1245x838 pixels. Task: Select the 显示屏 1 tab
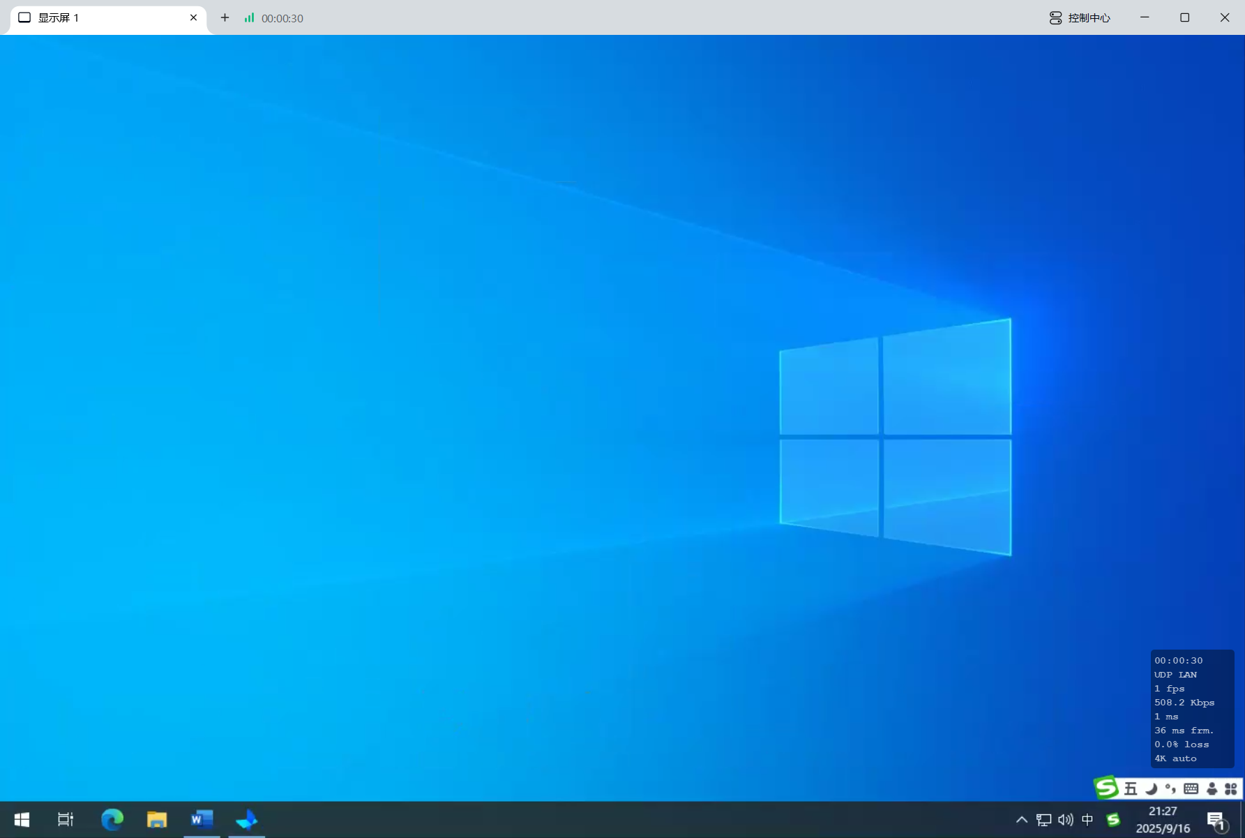click(108, 18)
